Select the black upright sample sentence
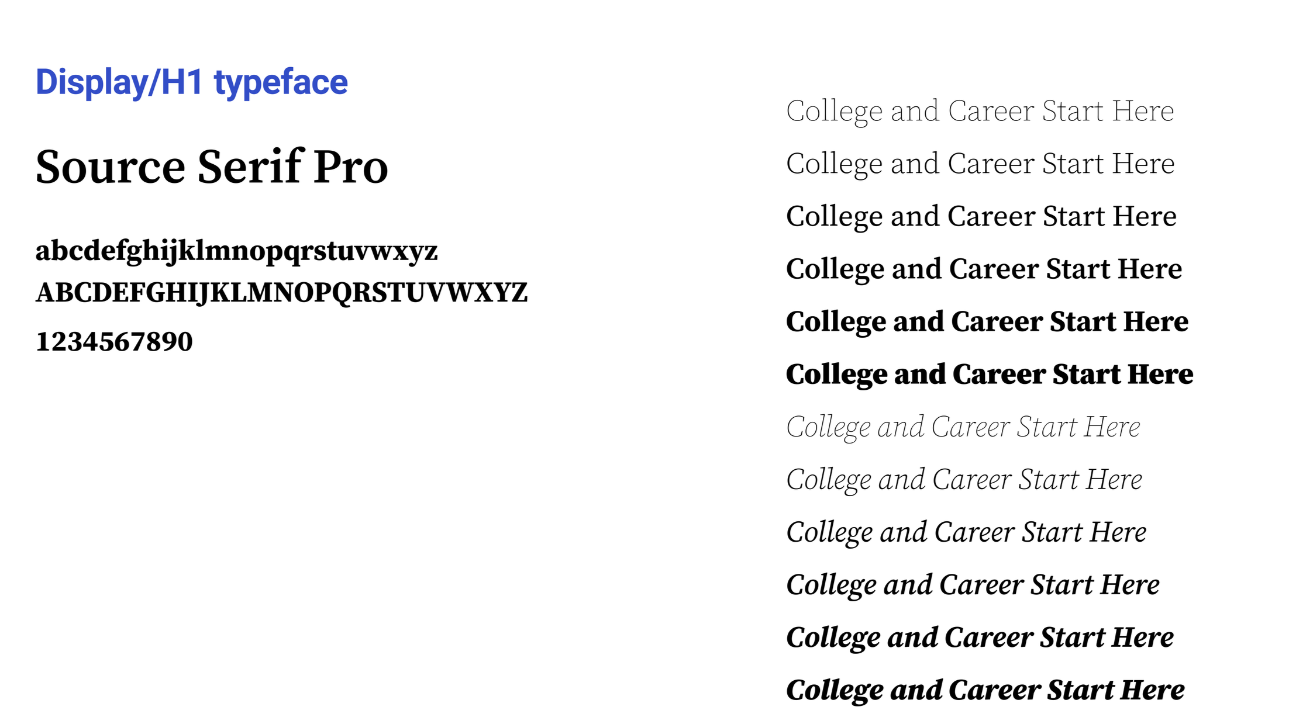 point(990,375)
